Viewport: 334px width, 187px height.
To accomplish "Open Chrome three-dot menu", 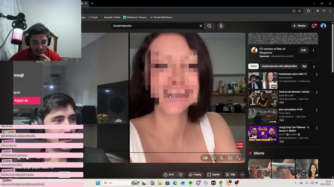I will (x=330, y=11).
